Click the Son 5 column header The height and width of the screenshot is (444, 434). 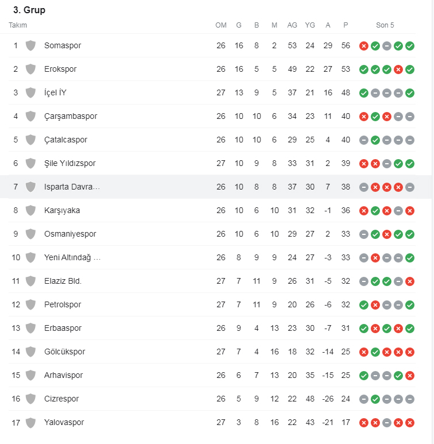pos(385,25)
